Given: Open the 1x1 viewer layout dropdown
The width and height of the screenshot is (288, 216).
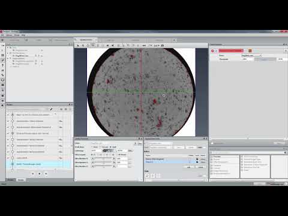Looking at the screenshot, I should pos(157,46).
